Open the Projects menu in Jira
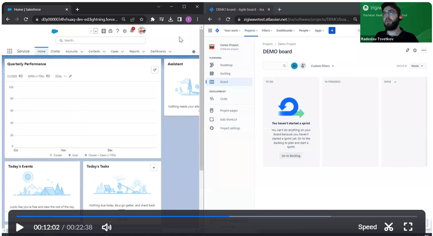433x236 pixels. coord(251,30)
